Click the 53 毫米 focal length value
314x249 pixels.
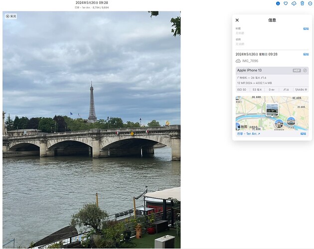[x=257, y=90]
